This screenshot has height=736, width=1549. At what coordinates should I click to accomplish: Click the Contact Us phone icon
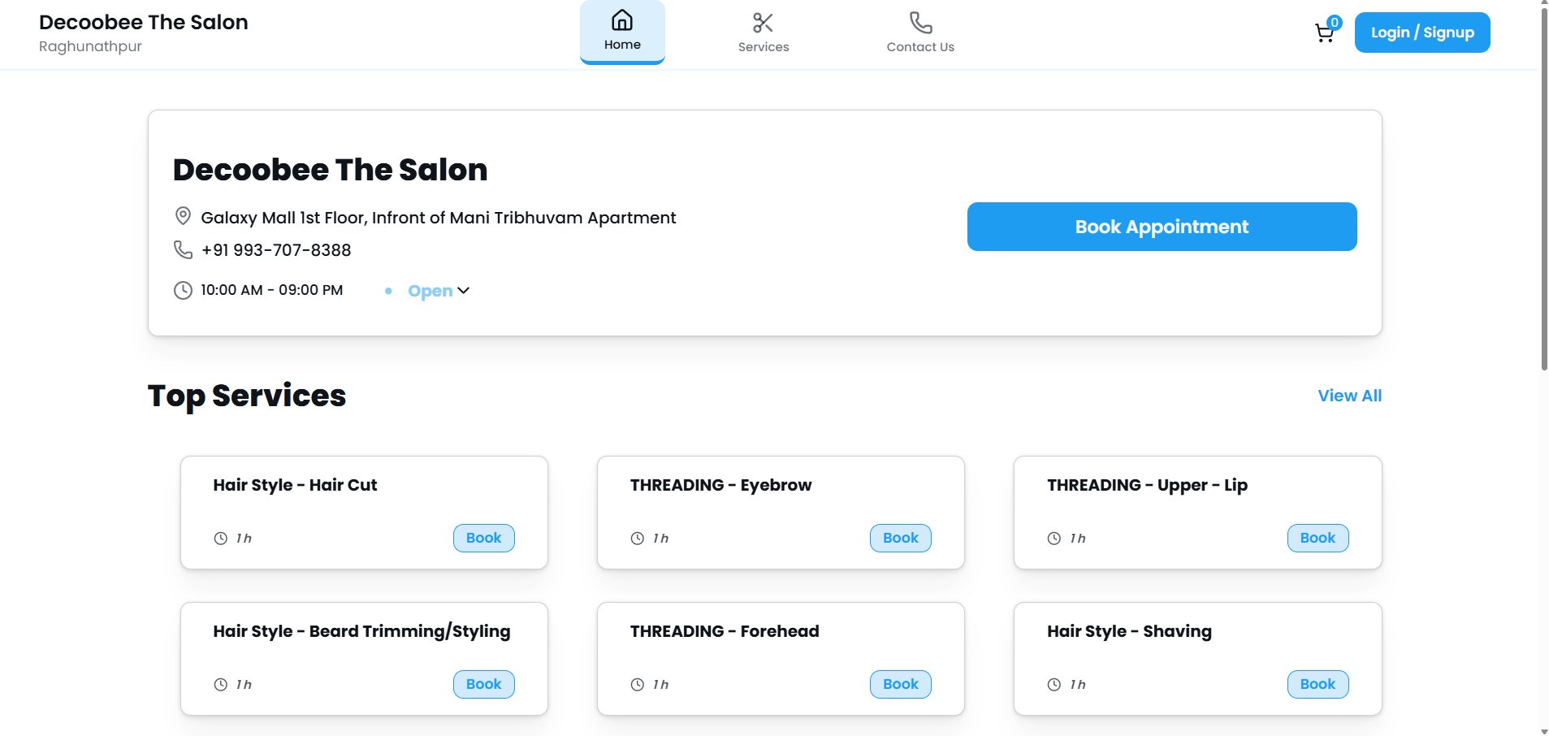[920, 23]
